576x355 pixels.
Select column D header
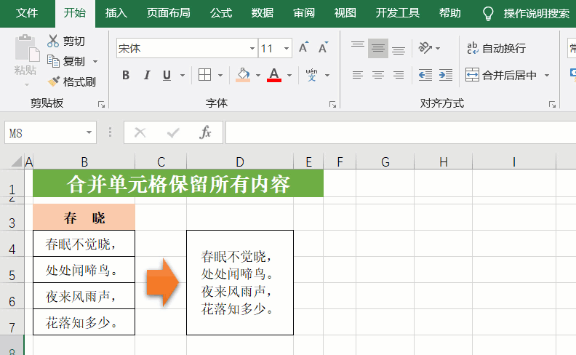(240, 161)
